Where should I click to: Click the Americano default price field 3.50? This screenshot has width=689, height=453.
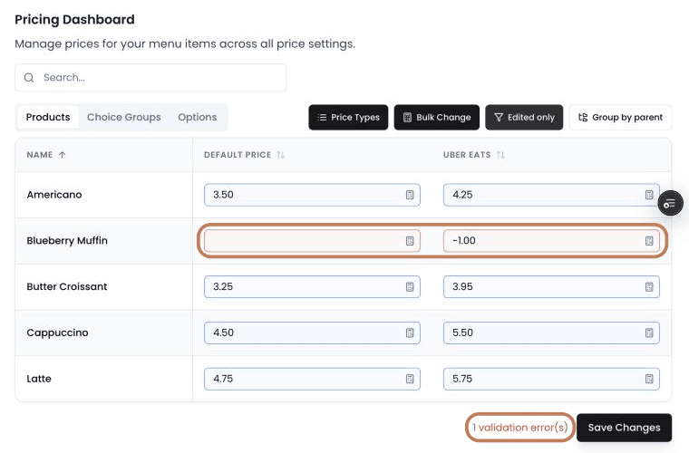coord(312,195)
